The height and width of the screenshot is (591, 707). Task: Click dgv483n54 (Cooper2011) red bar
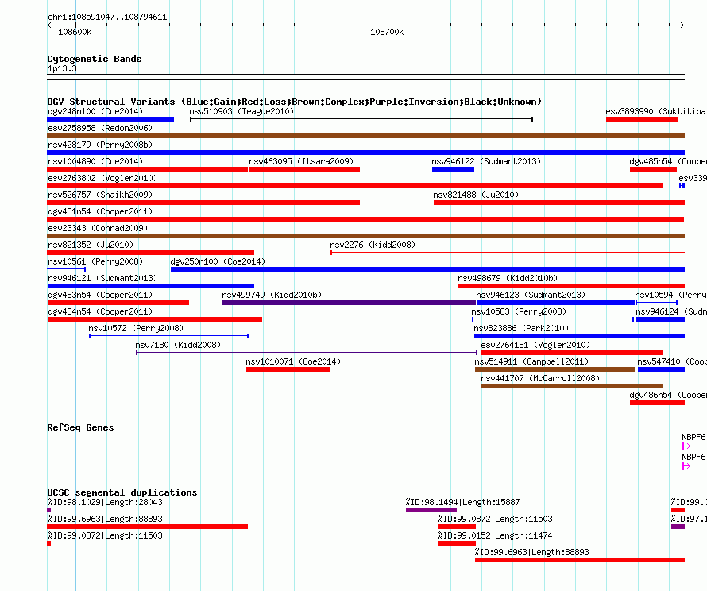[118, 303]
